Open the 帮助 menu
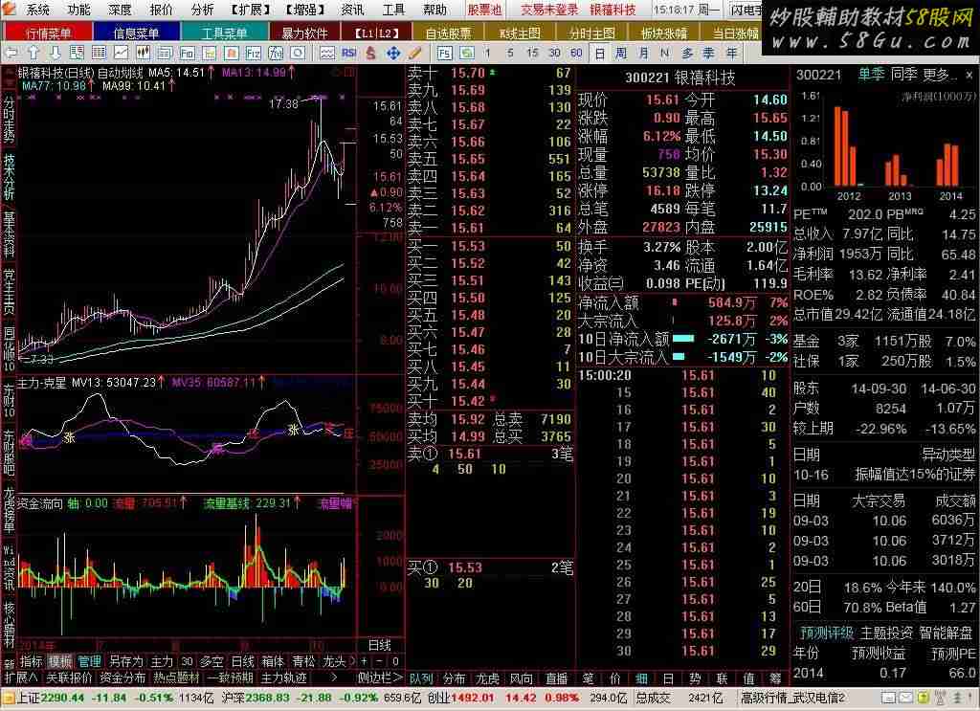The width and height of the screenshot is (980, 711). pyautogui.click(x=435, y=10)
